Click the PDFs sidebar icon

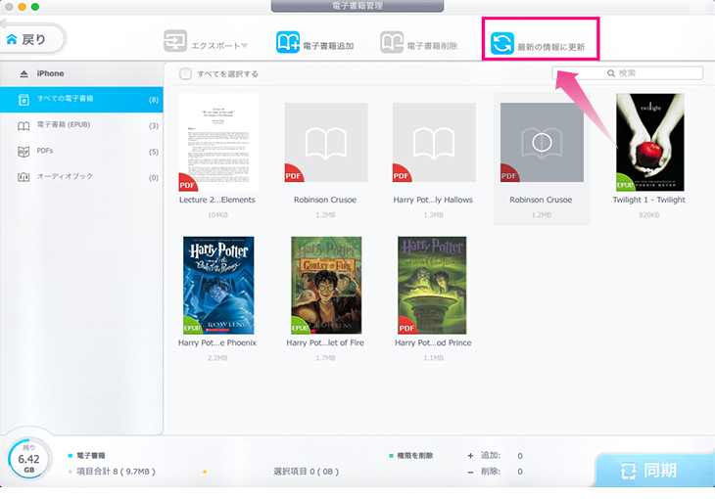(24, 152)
